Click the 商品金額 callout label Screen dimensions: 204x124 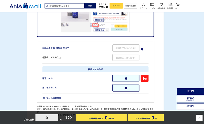[99, 20]
